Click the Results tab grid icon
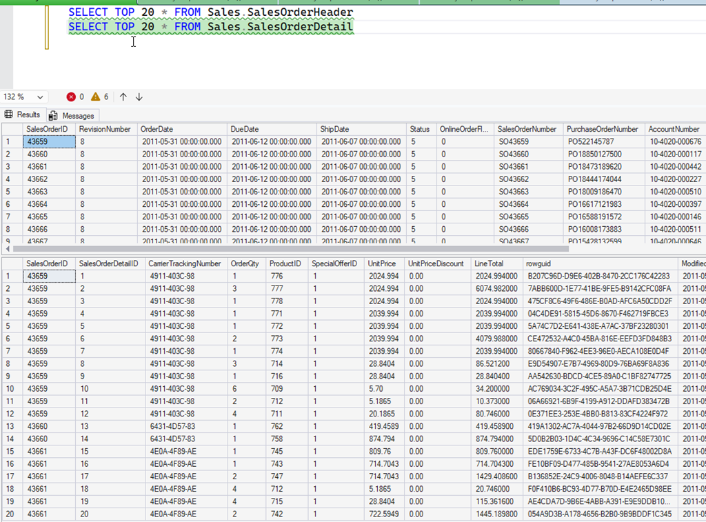The image size is (706, 522). [9, 115]
